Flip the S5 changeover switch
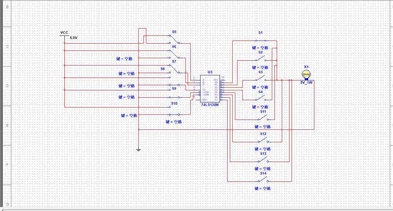 coord(174,39)
